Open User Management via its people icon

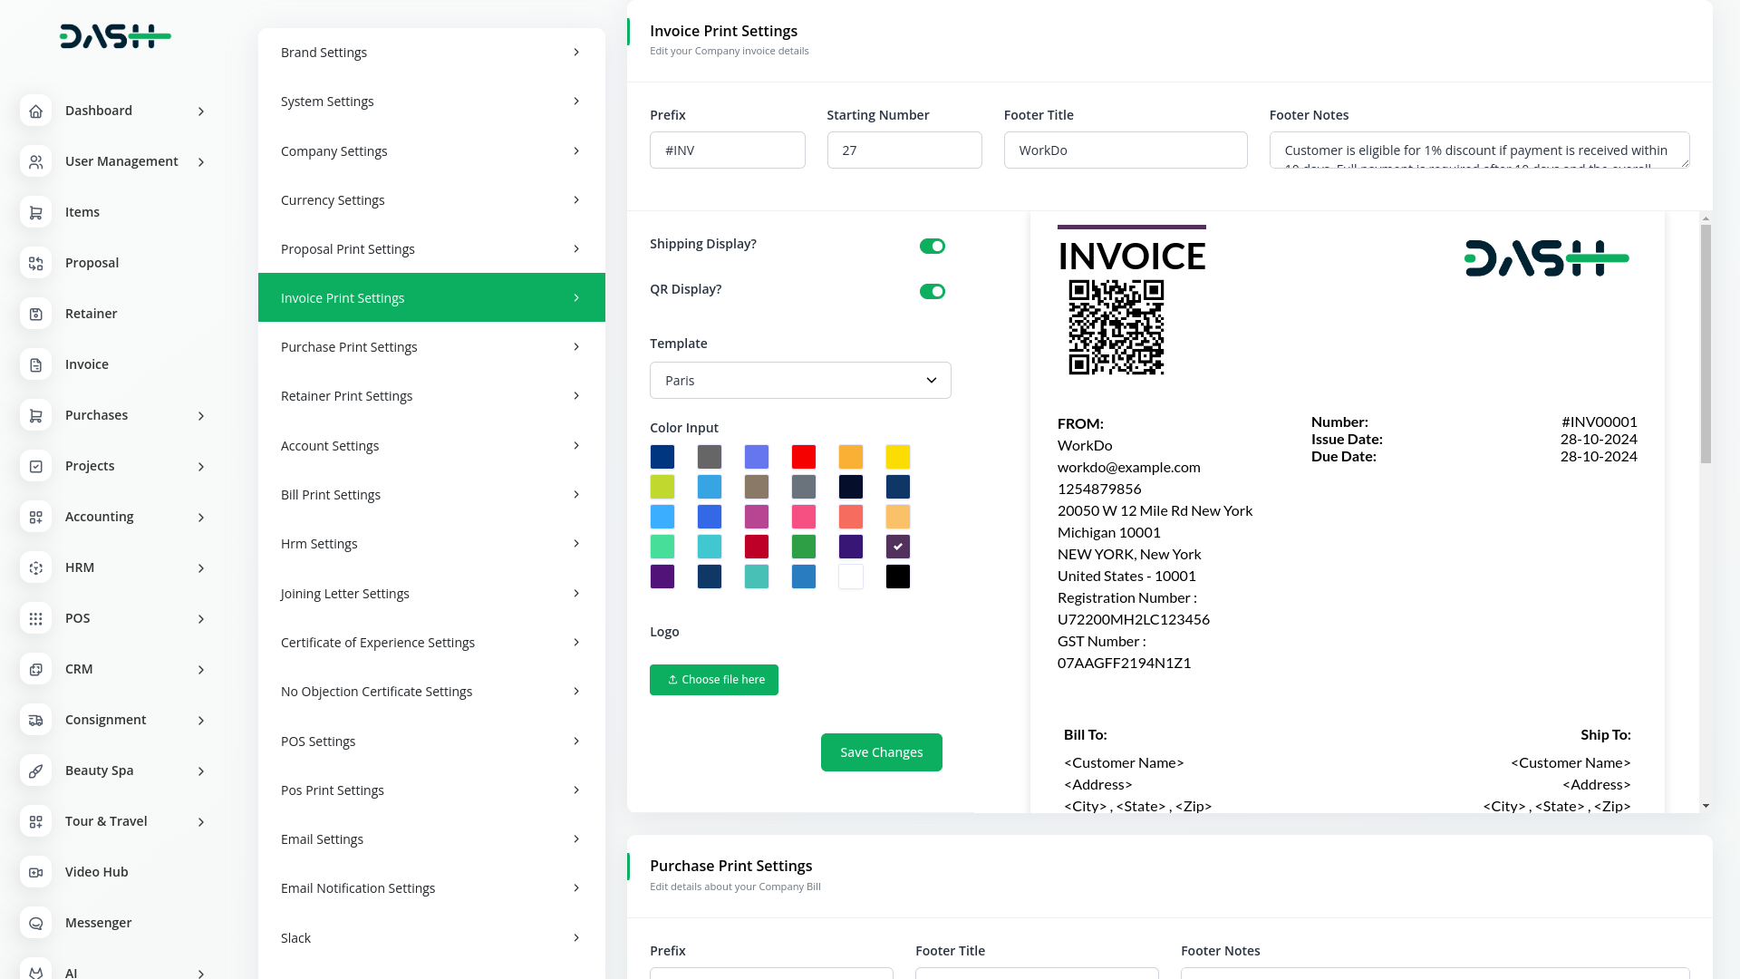35,161
